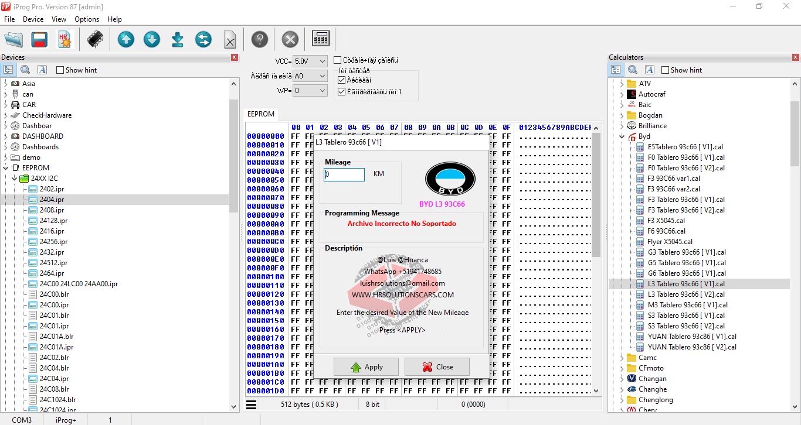This screenshot has height=425, width=801.
Task: Toggle the checkbox right of VCC dropdown
Action: (338, 60)
